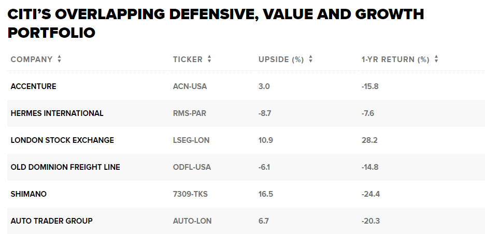The height and width of the screenshot is (234, 485).
Task: Click Shimano's 16.5 upside value
Action: click(x=265, y=194)
